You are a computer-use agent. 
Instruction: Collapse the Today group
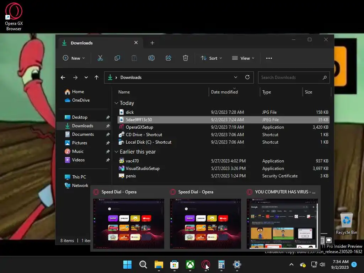coord(116,103)
